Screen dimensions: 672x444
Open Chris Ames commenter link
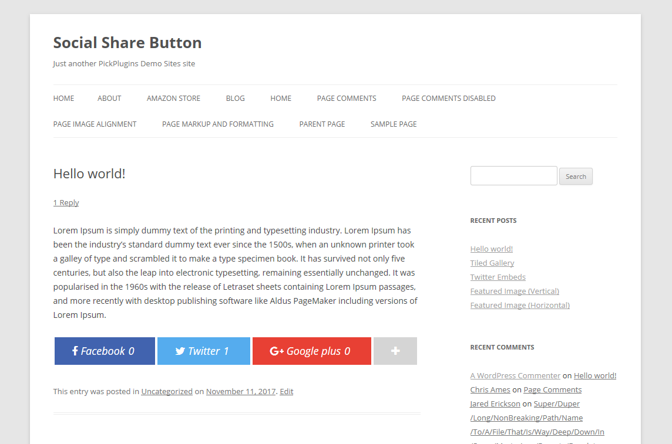point(490,389)
